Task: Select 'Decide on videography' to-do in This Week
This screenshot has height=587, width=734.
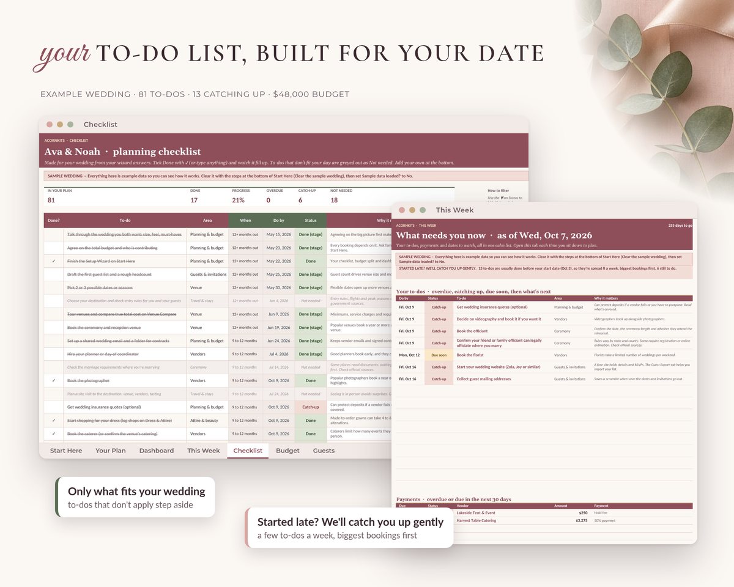Action: [x=499, y=319]
